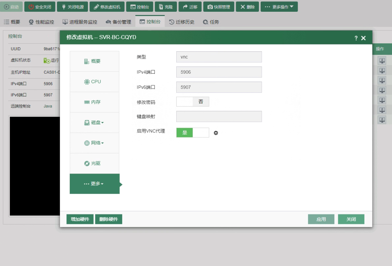The width and height of the screenshot is (392, 266).
Task: Click the black console preview thumbnail
Action: pyautogui.click(x=35, y=166)
